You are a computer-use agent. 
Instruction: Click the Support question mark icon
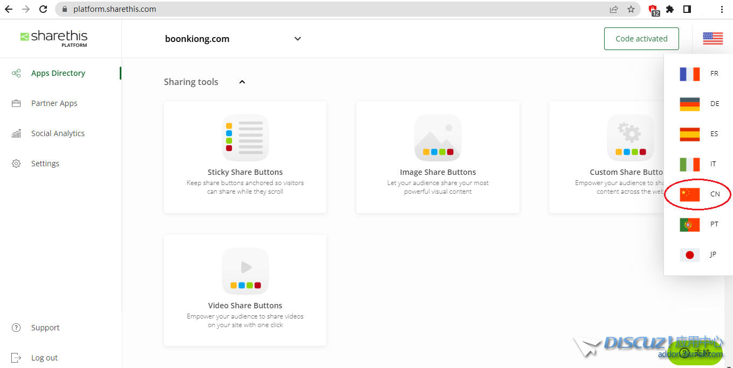click(x=16, y=328)
